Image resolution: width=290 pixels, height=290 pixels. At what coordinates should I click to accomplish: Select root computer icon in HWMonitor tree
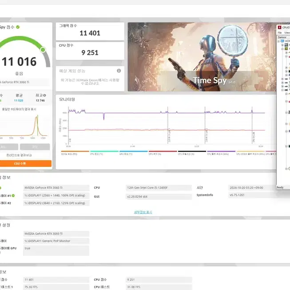(282, 41)
